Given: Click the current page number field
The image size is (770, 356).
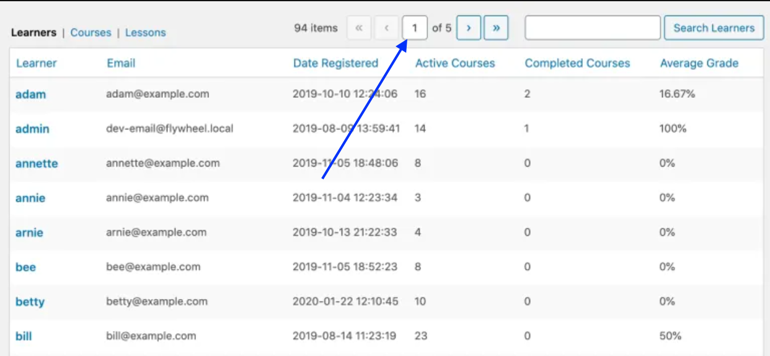Looking at the screenshot, I should [x=415, y=28].
